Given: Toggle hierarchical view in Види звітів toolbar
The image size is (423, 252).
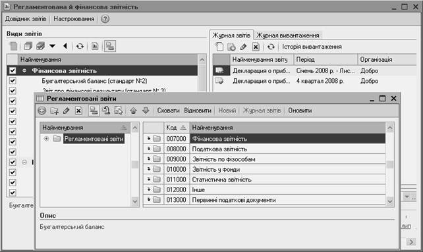Looking at the screenshot, I should (110, 46).
